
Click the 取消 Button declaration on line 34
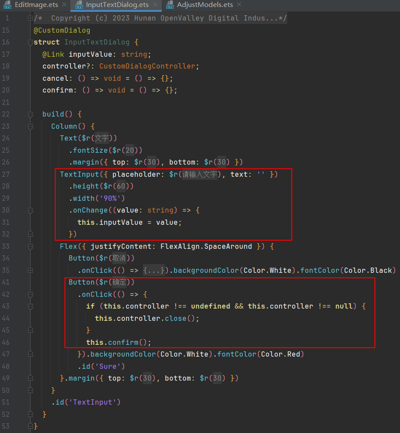(101, 258)
